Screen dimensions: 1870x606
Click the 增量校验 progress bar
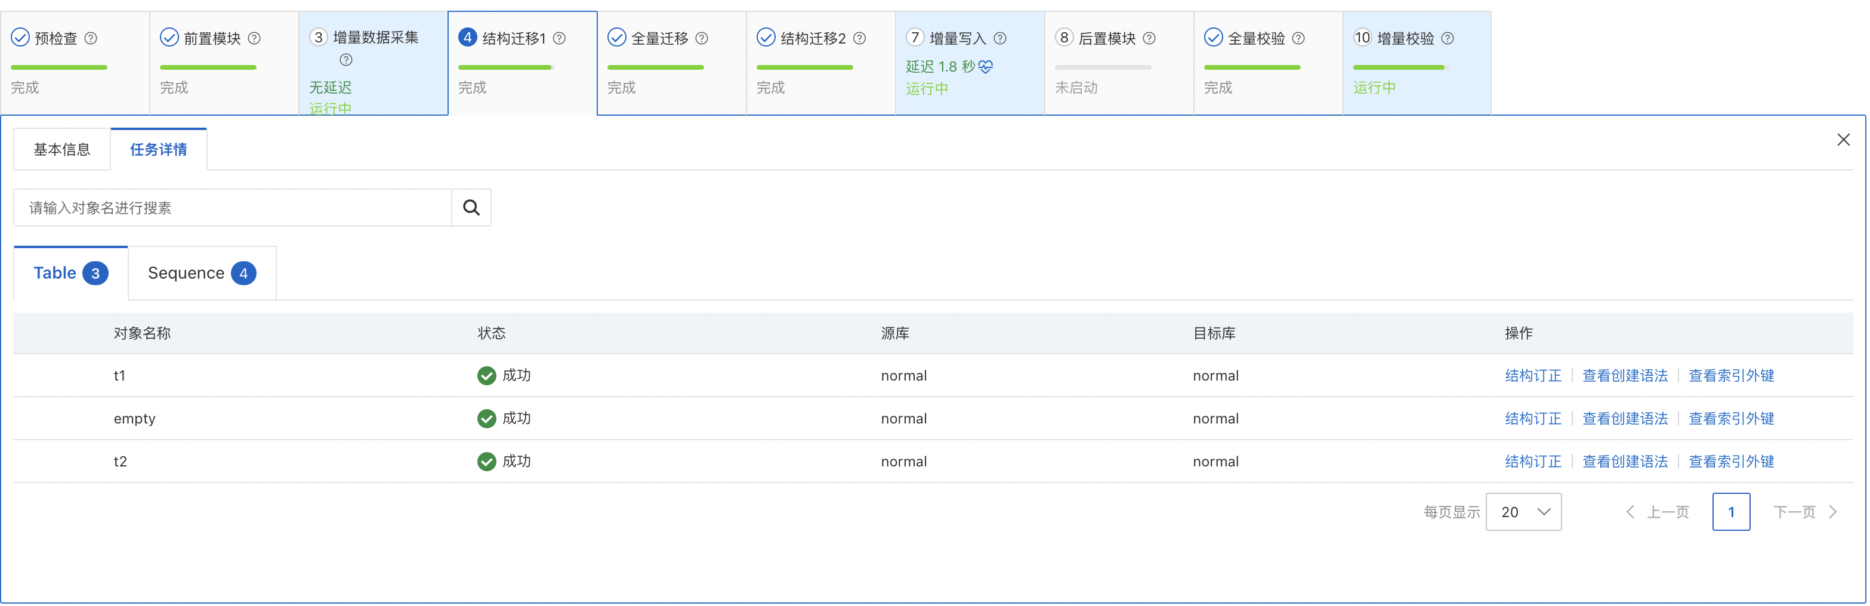[1401, 67]
